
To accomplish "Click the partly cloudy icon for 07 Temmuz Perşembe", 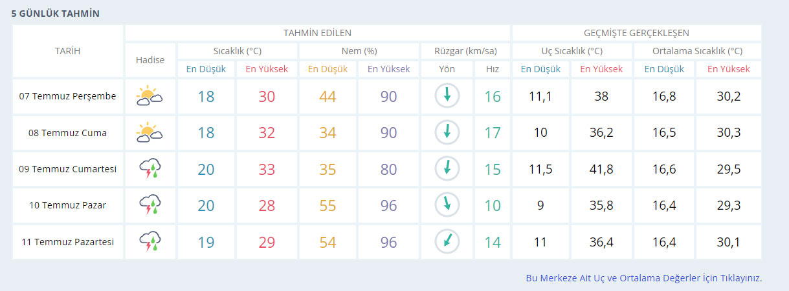I will (x=150, y=96).
